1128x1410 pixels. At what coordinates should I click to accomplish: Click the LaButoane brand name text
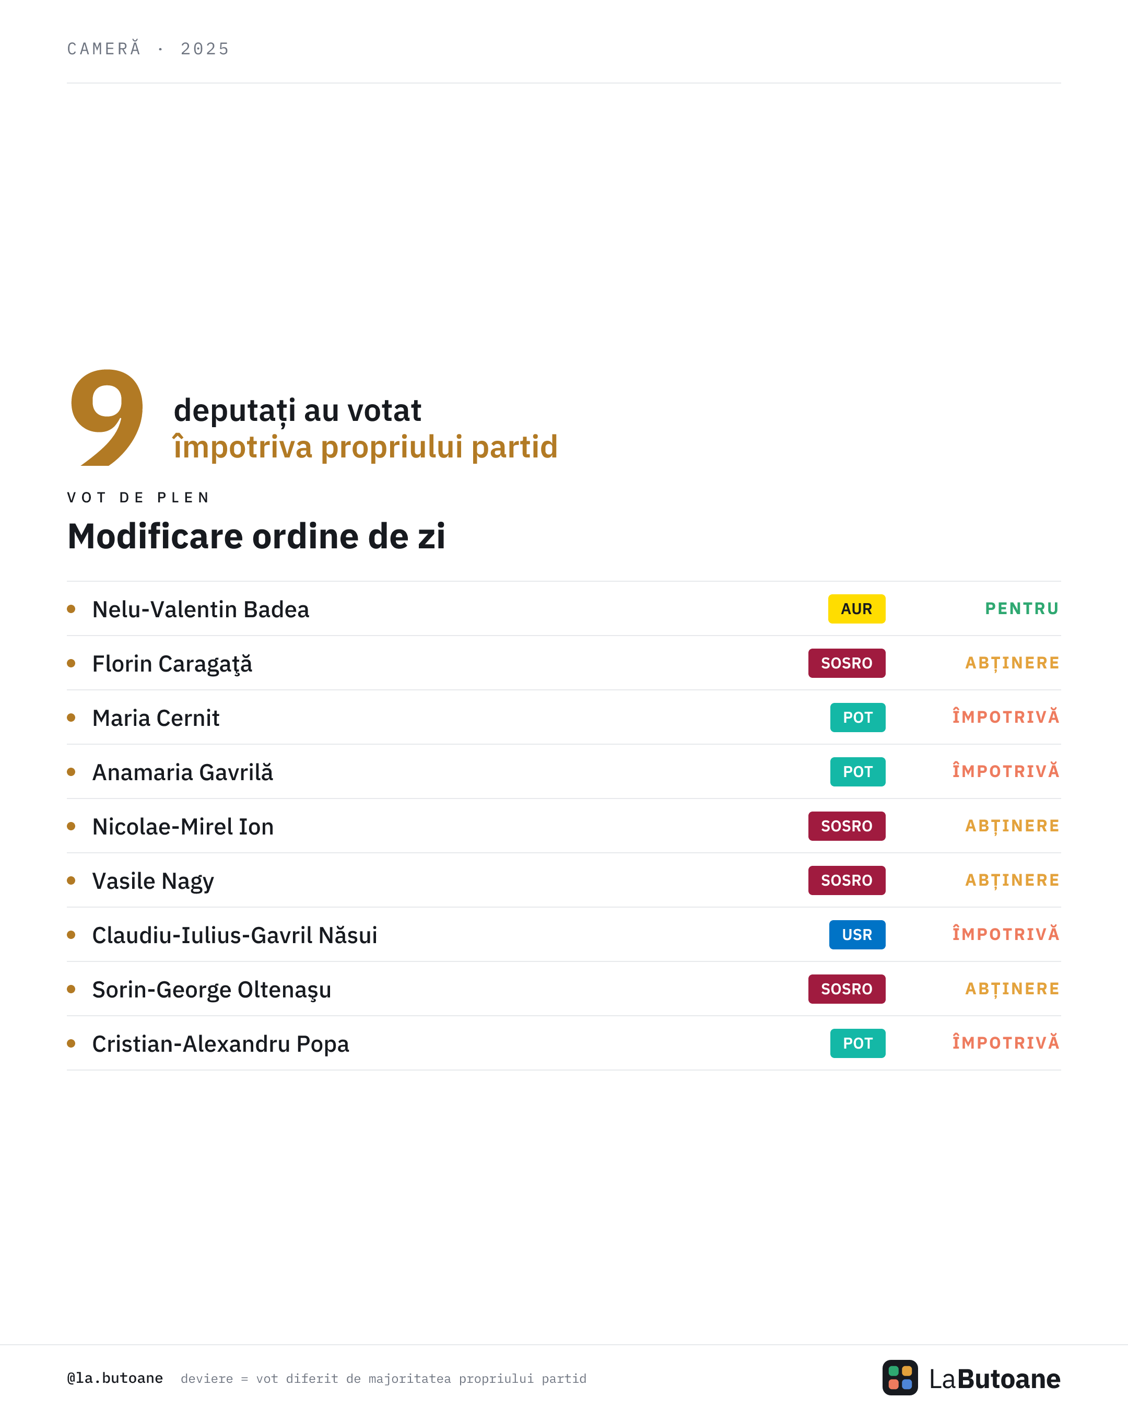coord(995,1379)
